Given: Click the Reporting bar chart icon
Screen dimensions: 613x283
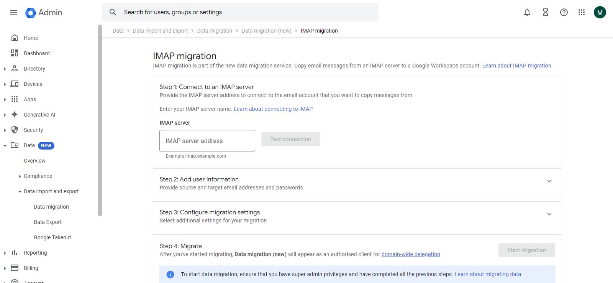Looking at the screenshot, I should click(x=15, y=252).
